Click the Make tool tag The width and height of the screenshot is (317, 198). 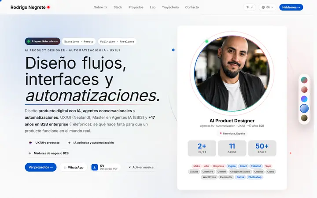196,166
